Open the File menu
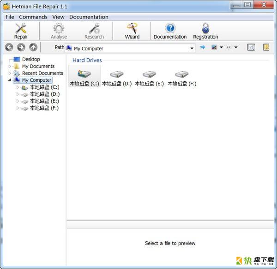Screen dimensions: 277x269 (x=10, y=17)
